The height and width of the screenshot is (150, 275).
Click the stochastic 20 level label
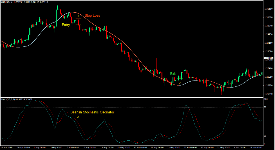[x=265, y=136]
